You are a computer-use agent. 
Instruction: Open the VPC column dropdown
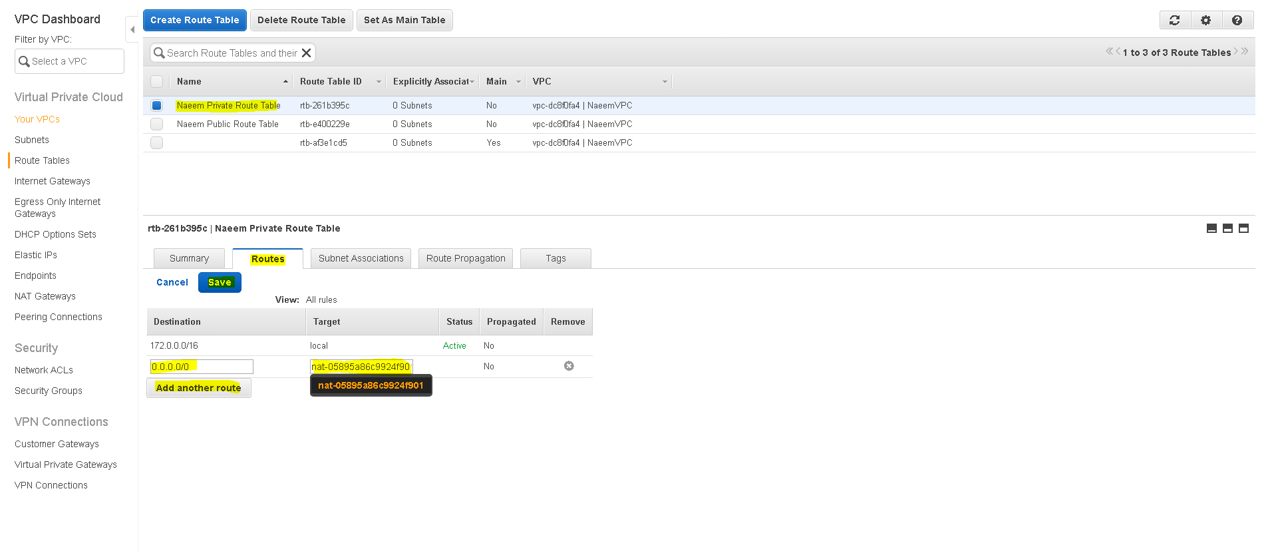point(664,82)
